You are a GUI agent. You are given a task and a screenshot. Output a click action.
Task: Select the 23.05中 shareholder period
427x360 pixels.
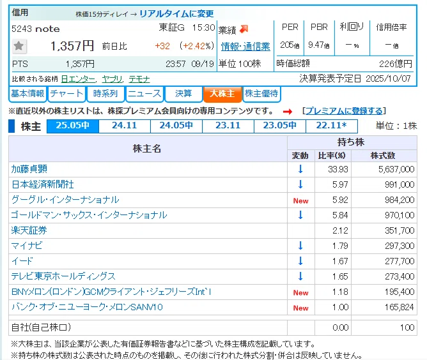tap(280, 126)
